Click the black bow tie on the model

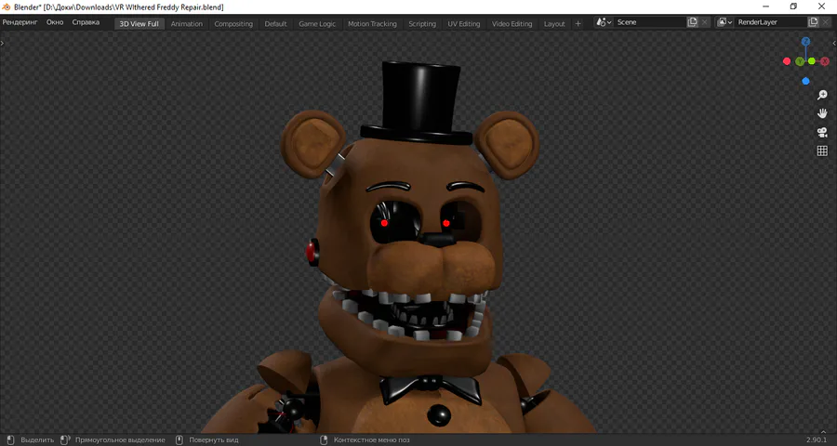[431, 388]
